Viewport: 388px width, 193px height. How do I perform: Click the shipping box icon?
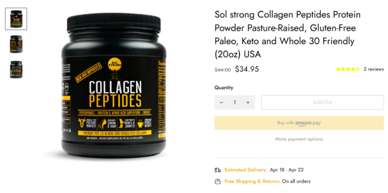pos(218,181)
